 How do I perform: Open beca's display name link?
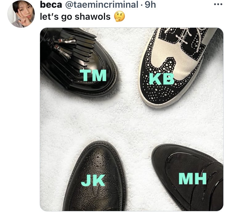[x=51, y=5]
